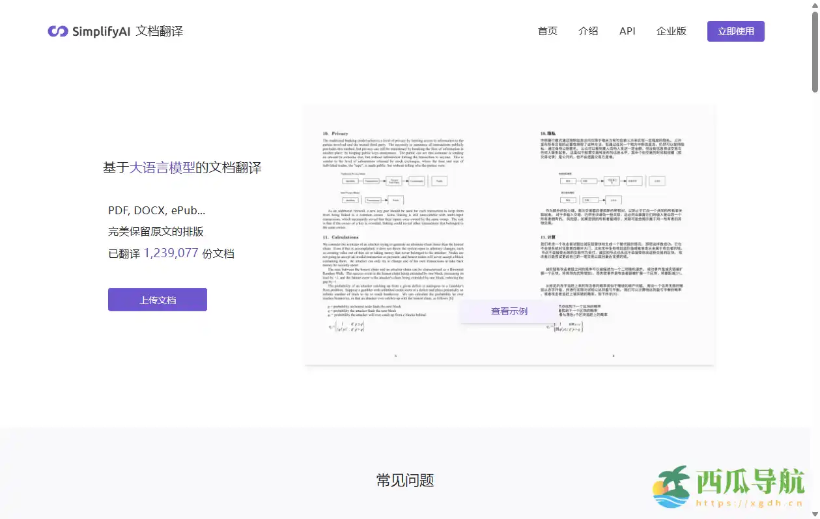
Task: Click the 查看示例 button on the preview
Action: (x=509, y=311)
